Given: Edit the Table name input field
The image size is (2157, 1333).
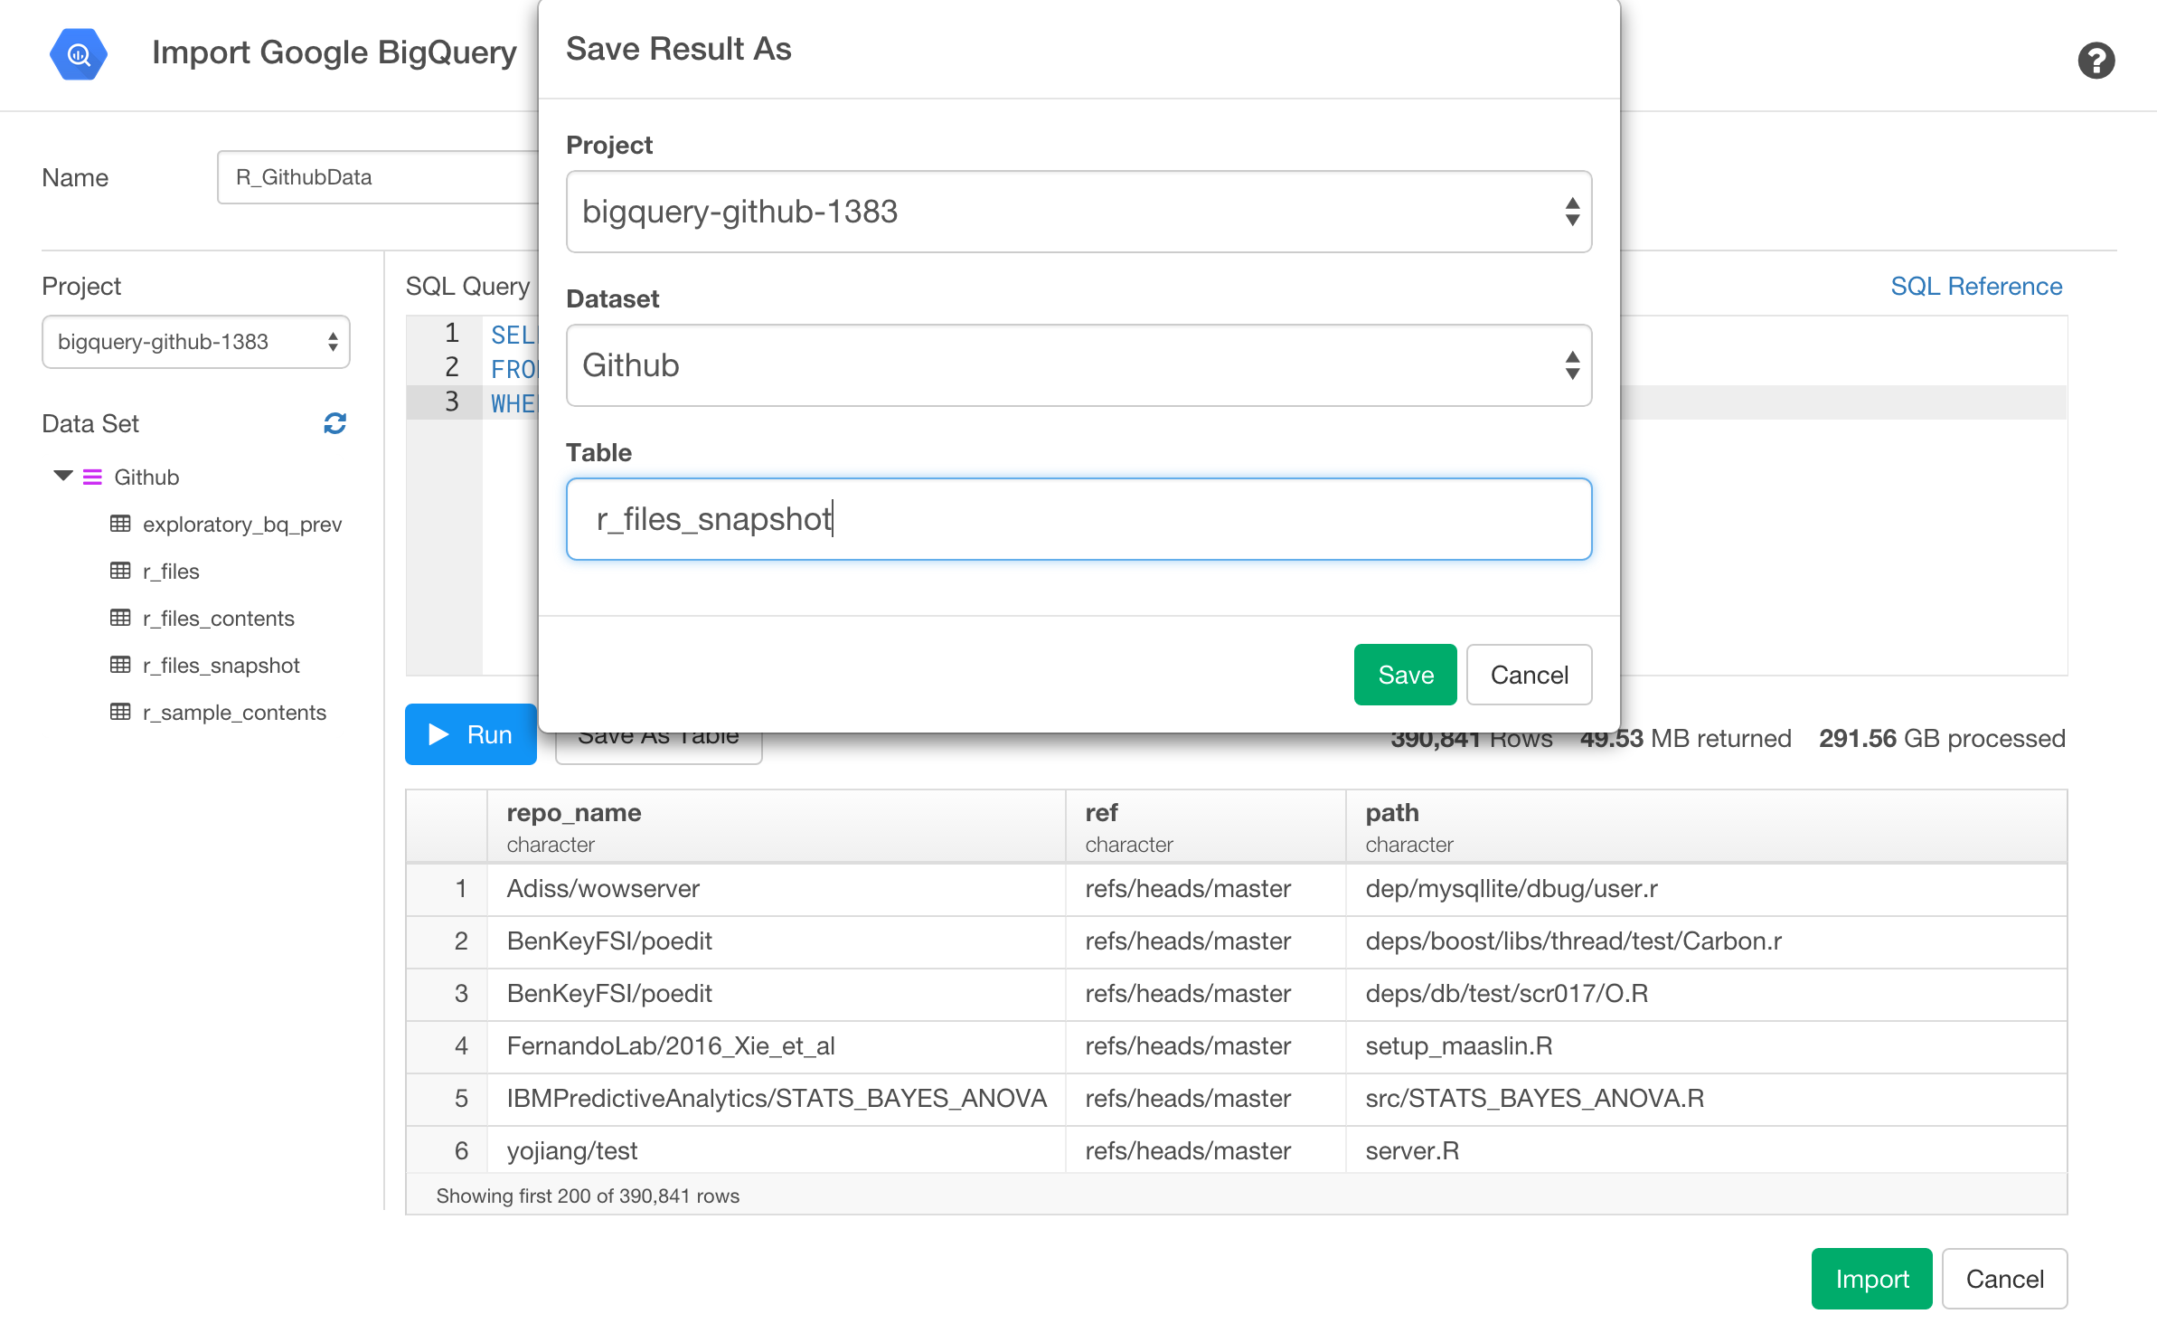Looking at the screenshot, I should tap(1078, 518).
